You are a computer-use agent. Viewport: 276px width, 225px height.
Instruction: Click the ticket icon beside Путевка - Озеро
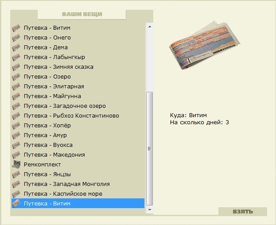16,77
